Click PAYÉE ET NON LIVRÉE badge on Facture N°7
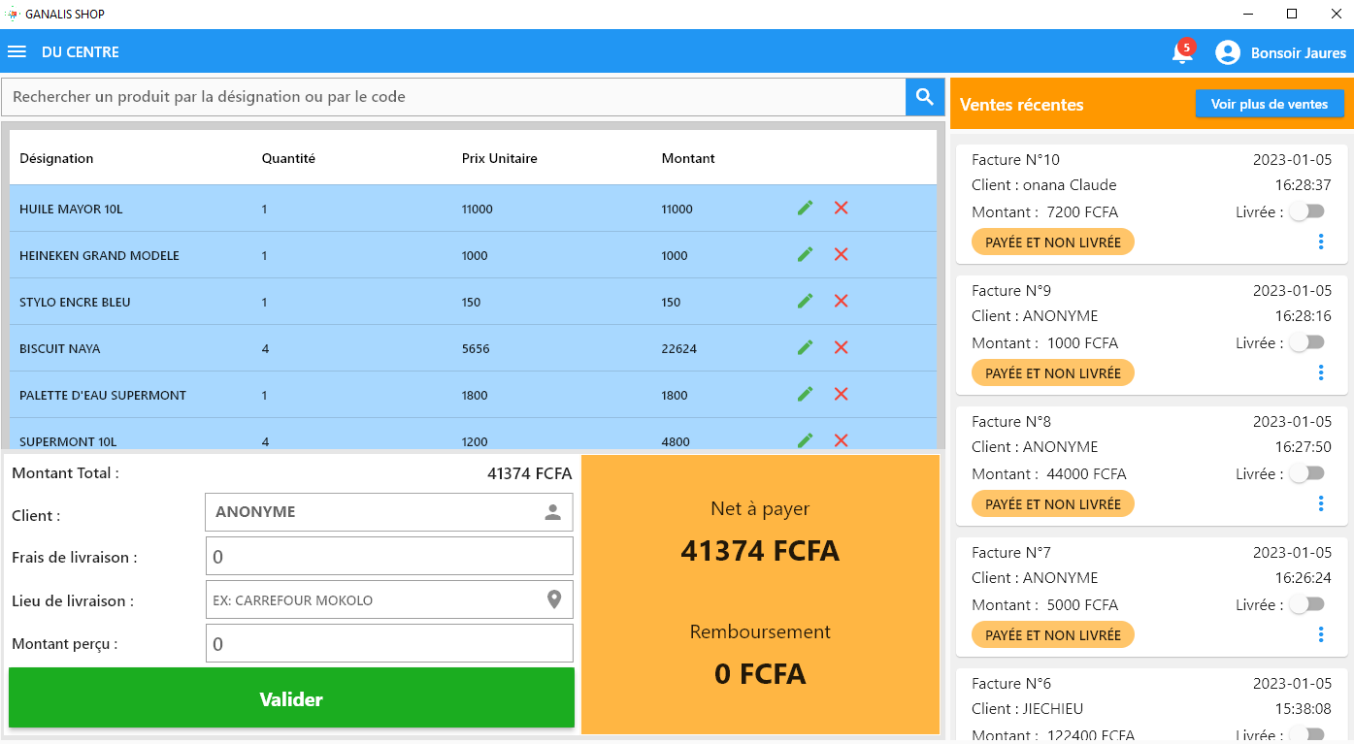The image size is (1354, 744). click(x=1053, y=634)
